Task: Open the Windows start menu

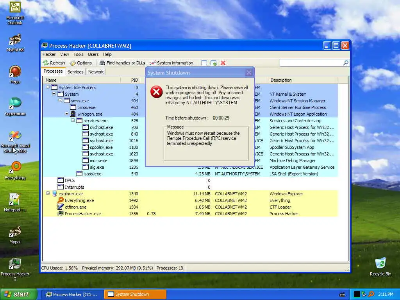Action: 18,294
